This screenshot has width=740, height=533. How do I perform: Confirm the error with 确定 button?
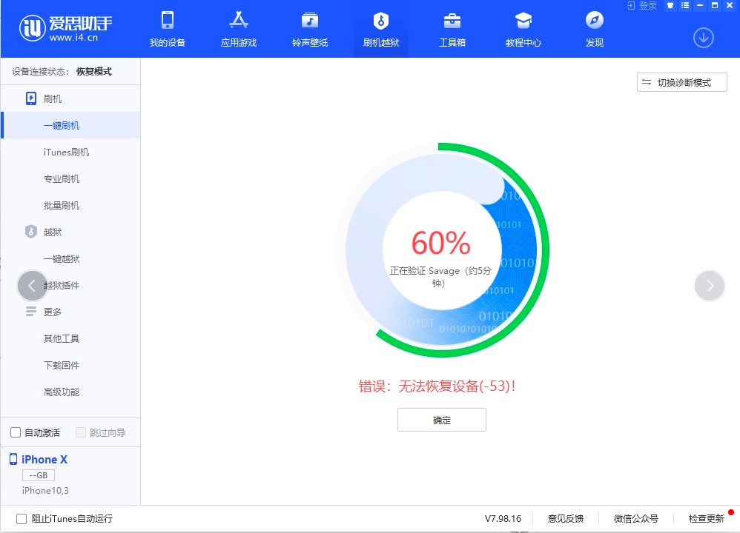[441, 420]
